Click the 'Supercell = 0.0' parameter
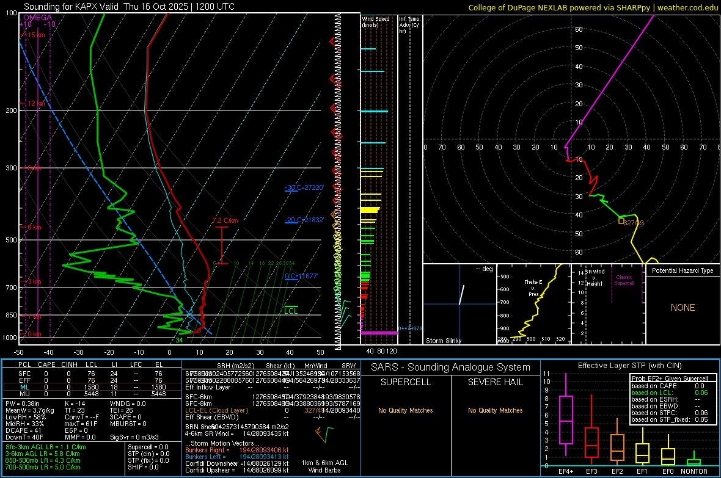 [148, 447]
